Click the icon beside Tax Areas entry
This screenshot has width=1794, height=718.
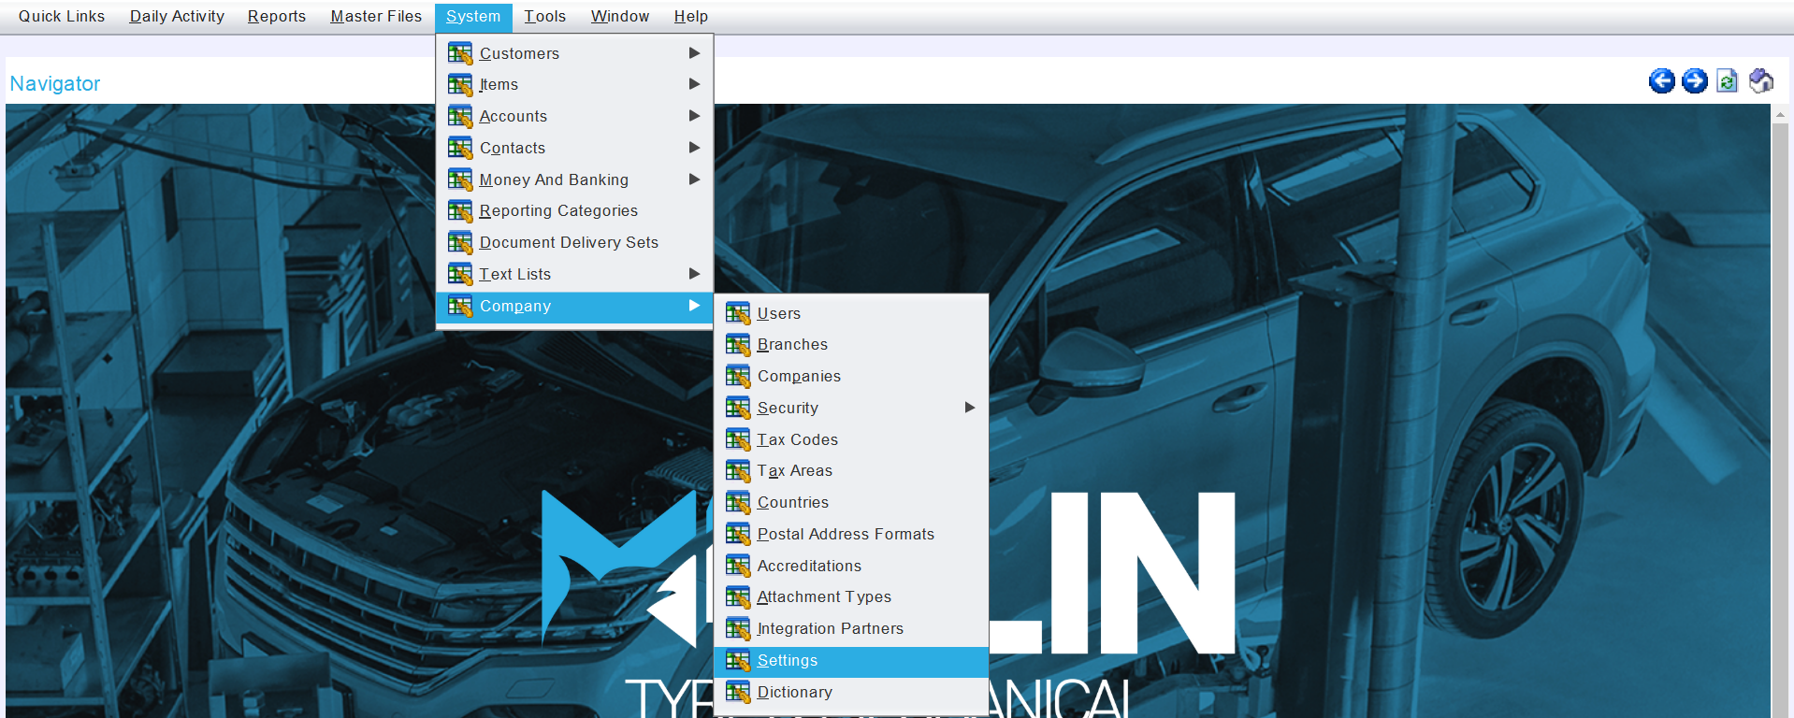click(x=738, y=471)
